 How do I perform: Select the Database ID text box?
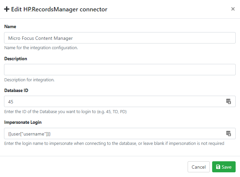[x=114, y=102]
